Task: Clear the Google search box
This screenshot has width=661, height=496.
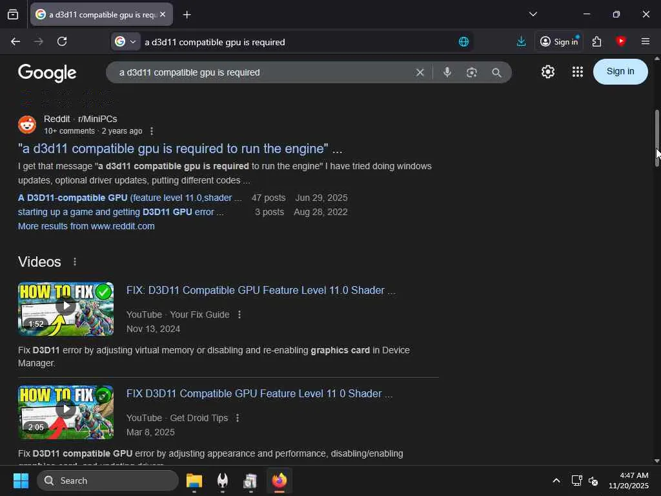Action: coord(420,72)
